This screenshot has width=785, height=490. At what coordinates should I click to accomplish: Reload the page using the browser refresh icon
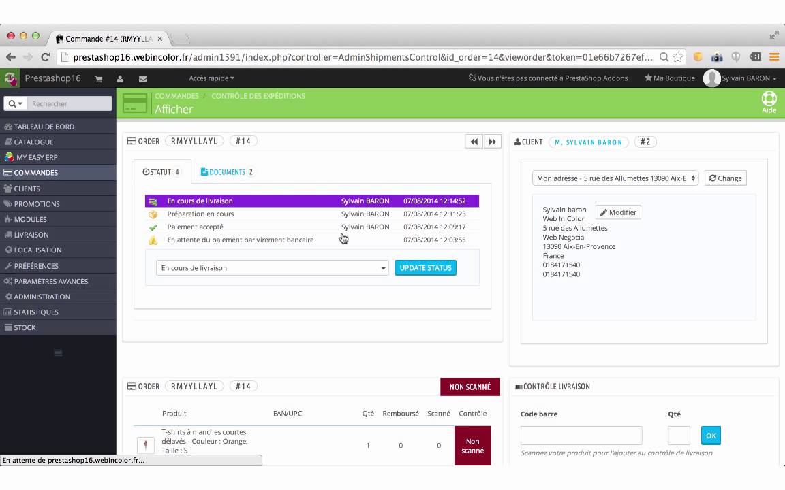(45, 57)
